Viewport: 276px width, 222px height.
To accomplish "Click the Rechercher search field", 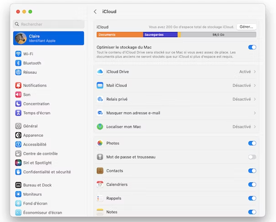I will click(x=49, y=24).
